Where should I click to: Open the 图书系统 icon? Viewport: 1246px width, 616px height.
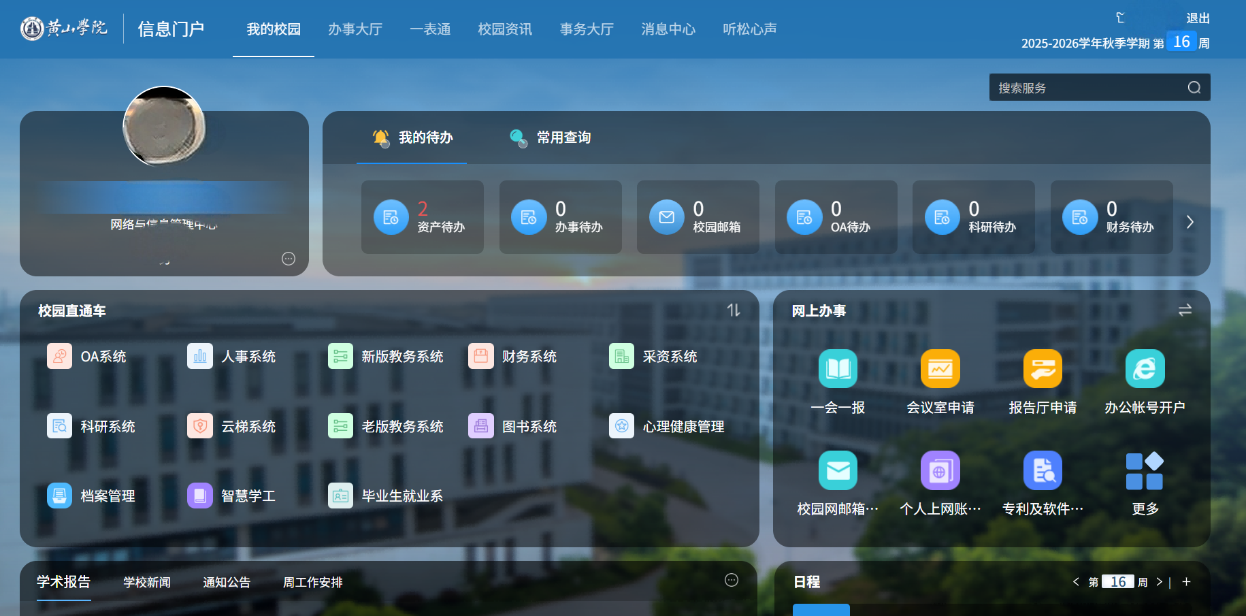[480, 426]
